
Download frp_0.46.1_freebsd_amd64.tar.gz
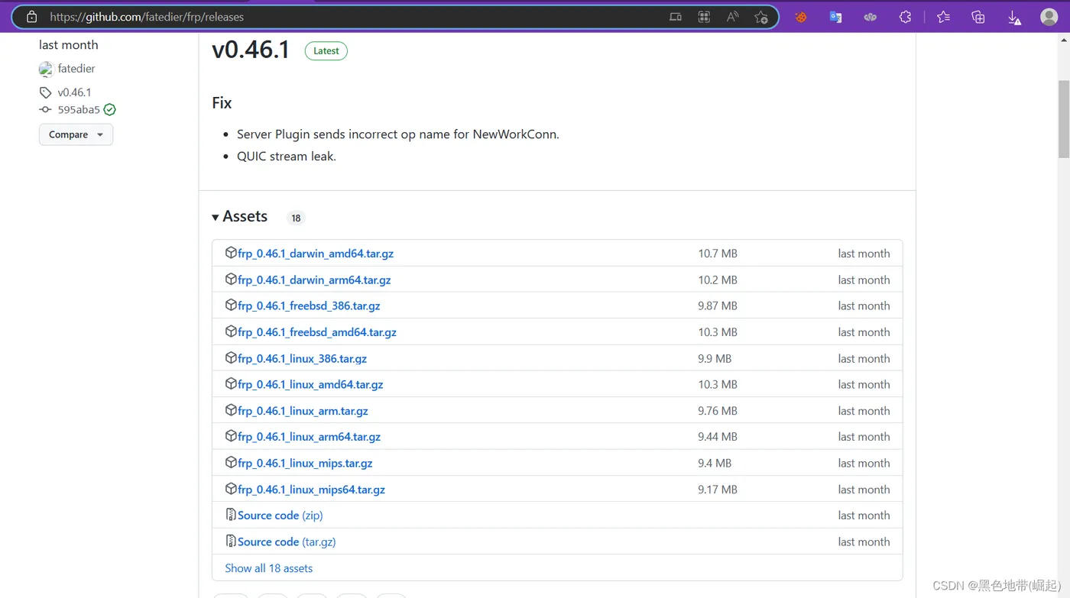pos(317,332)
